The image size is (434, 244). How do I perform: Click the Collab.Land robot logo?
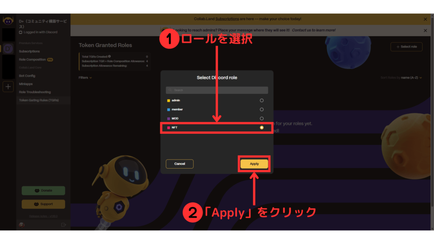click(8, 21)
